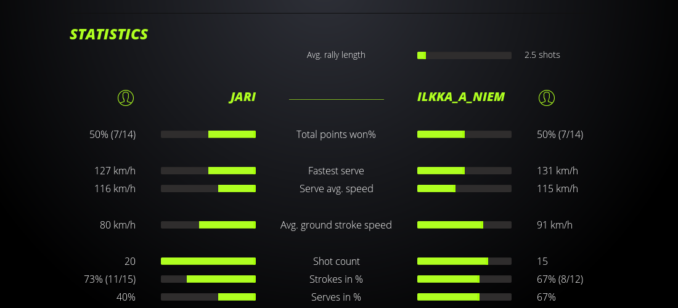678x308 pixels.
Task: Click the 2.5 shots rally value
Action: tap(542, 55)
